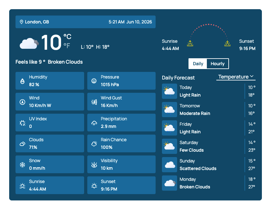272x209 pixels.
Task: Click the Friday Light Rain row label
Action: (190, 128)
